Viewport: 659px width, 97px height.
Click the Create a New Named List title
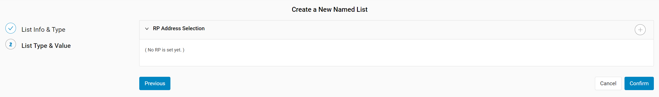tap(329, 9)
